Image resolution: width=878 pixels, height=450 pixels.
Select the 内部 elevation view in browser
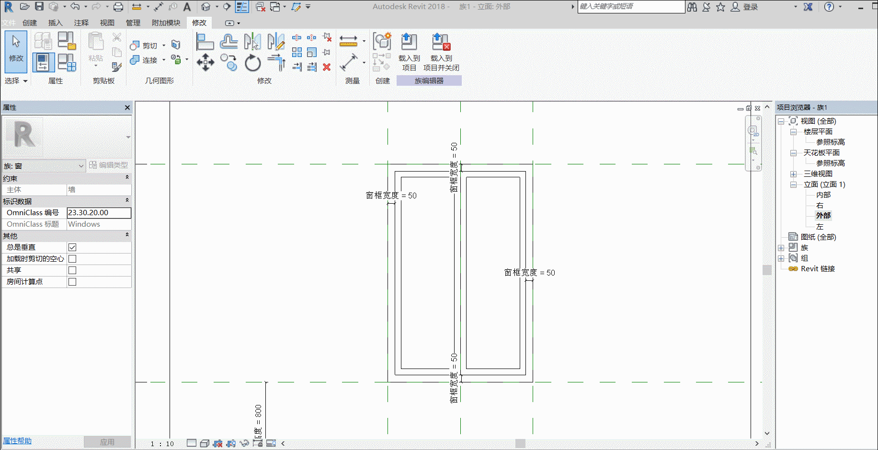[x=823, y=195]
